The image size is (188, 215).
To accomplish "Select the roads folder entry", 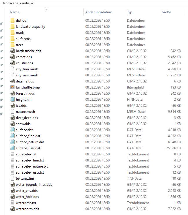I will (x=20, y=33).
